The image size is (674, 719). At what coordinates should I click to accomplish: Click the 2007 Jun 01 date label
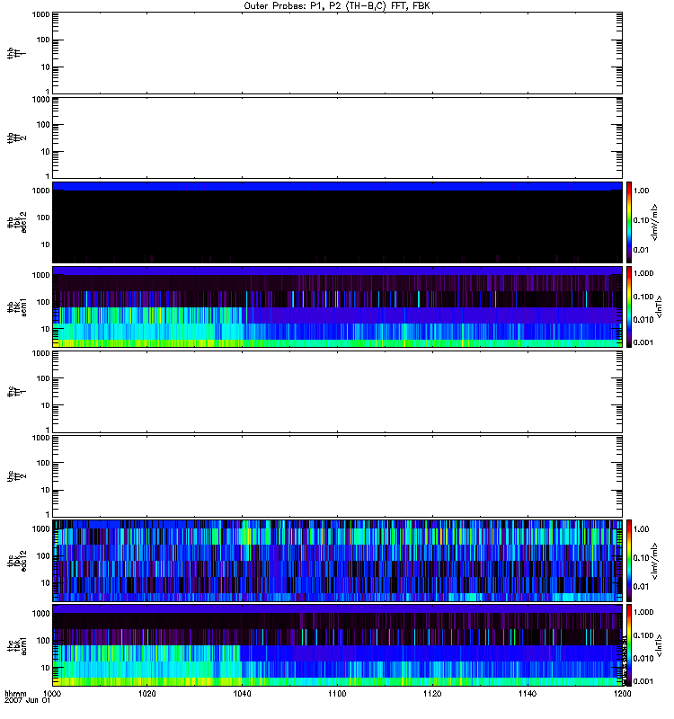pos(25,701)
